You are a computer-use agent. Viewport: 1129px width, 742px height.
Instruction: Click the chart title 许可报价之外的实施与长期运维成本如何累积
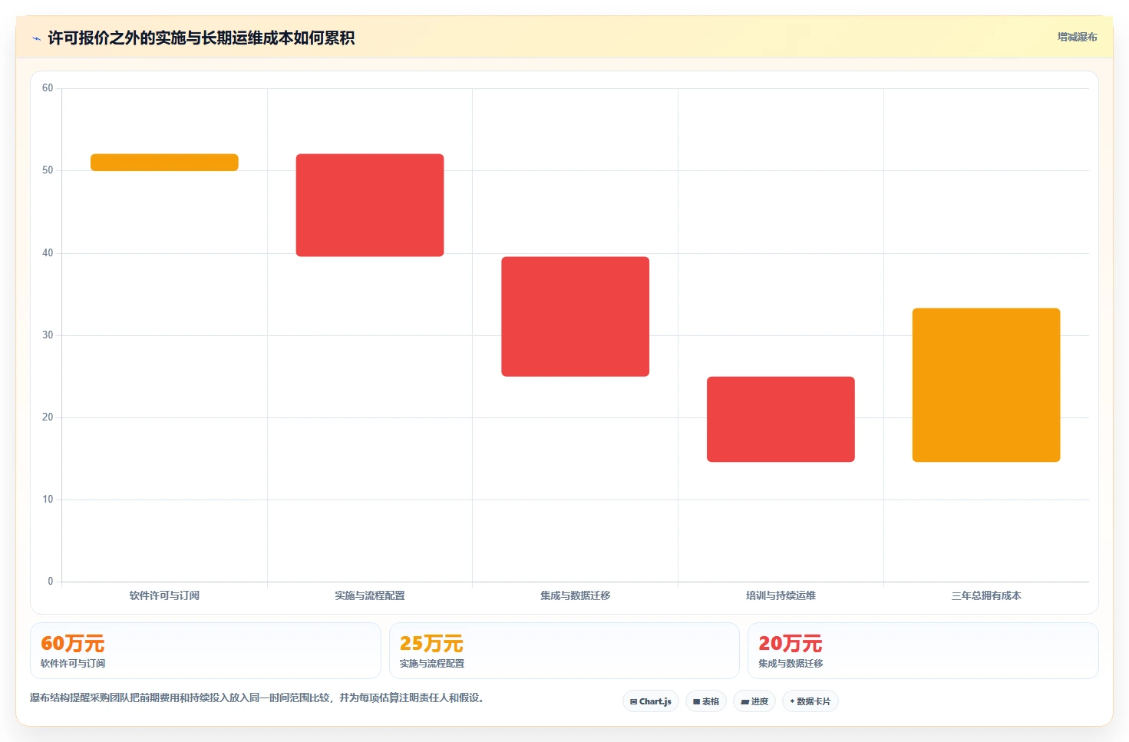pyautogui.click(x=201, y=38)
